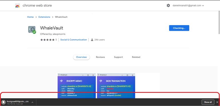This screenshot has height=106, width=220.
Task: View the Sign Transaction screenshot thumbnail
Action: pos(116,86)
